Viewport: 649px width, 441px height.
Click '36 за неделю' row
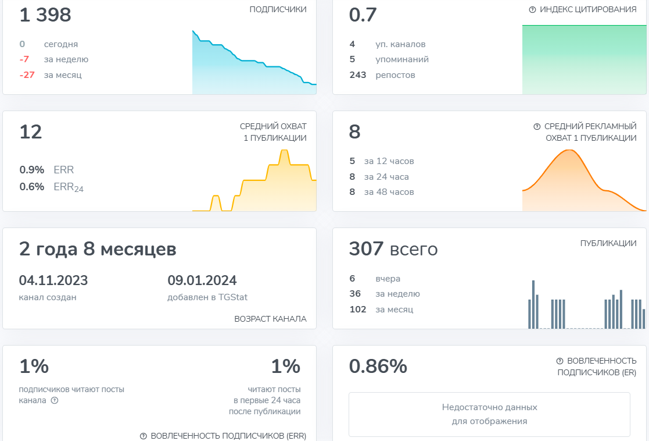pos(385,294)
